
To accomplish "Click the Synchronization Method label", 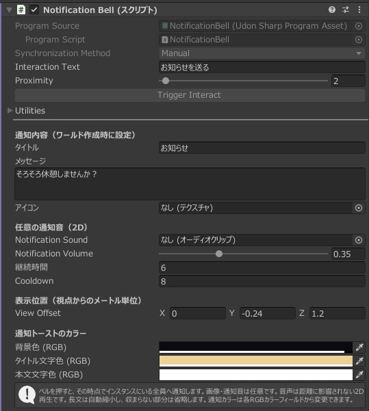I will tap(62, 53).
